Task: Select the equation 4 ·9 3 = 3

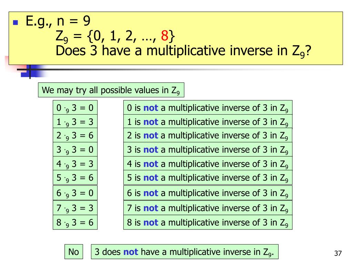Action: point(75,164)
